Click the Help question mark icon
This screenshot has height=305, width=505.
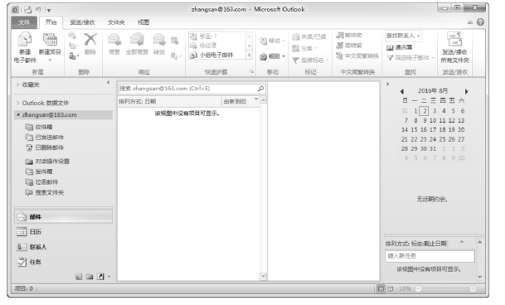[x=480, y=22]
